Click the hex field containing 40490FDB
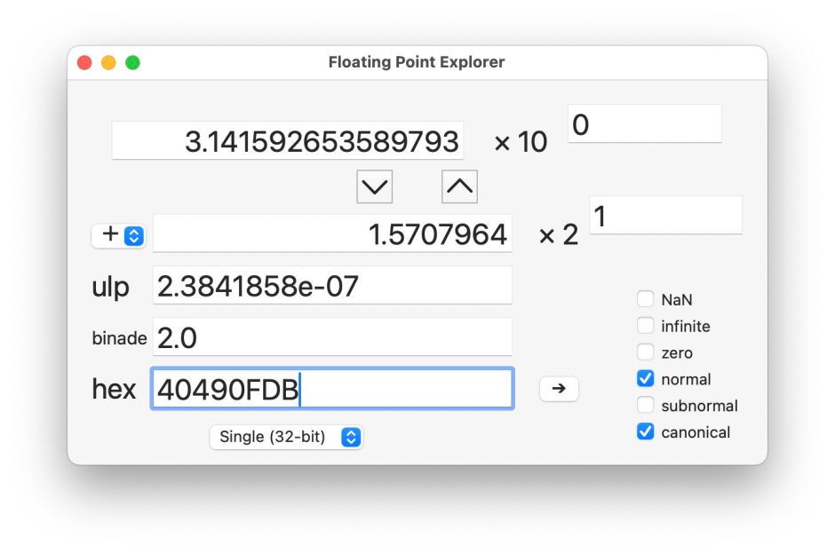 (332, 389)
